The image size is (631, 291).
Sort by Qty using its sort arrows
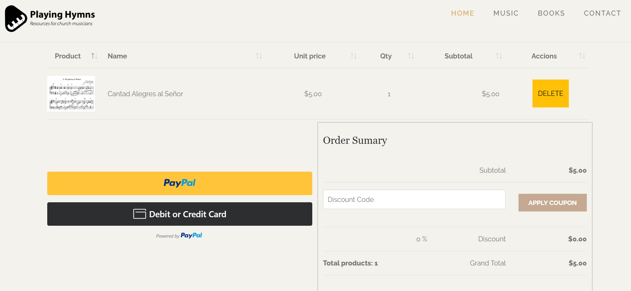[x=411, y=56]
